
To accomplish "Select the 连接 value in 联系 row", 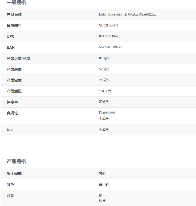I will pos(102,201).
